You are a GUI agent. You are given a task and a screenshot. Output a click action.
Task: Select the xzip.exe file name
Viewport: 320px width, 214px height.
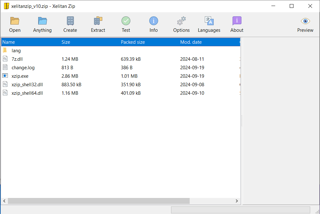(20, 76)
